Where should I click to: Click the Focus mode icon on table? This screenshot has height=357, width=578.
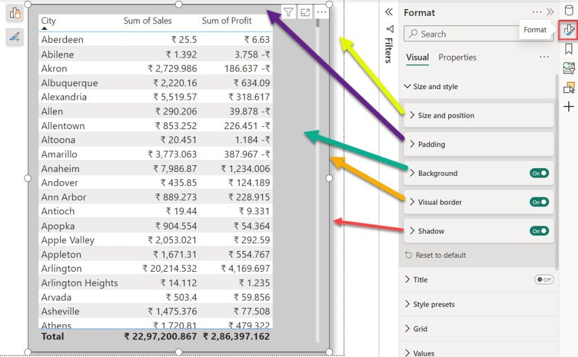[x=305, y=12]
